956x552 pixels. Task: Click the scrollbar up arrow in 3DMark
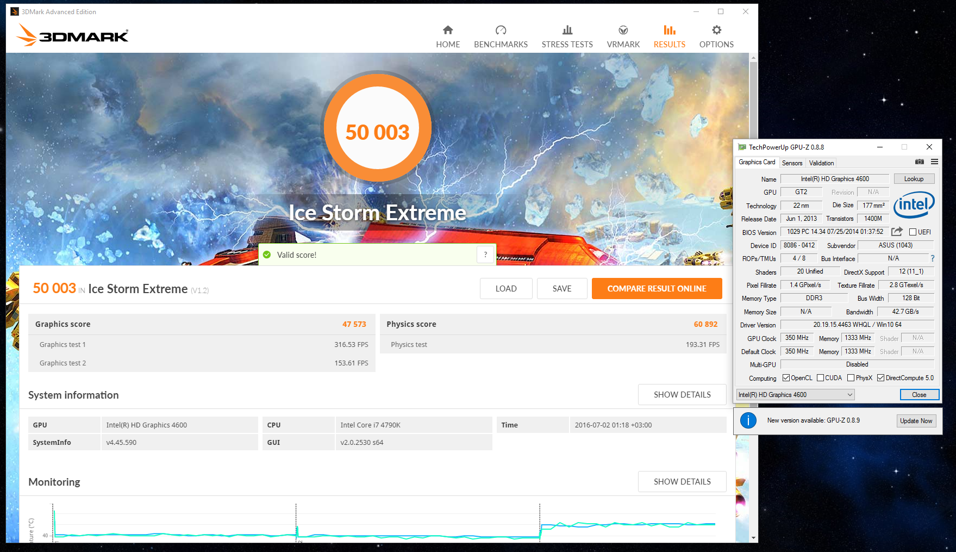(x=753, y=57)
